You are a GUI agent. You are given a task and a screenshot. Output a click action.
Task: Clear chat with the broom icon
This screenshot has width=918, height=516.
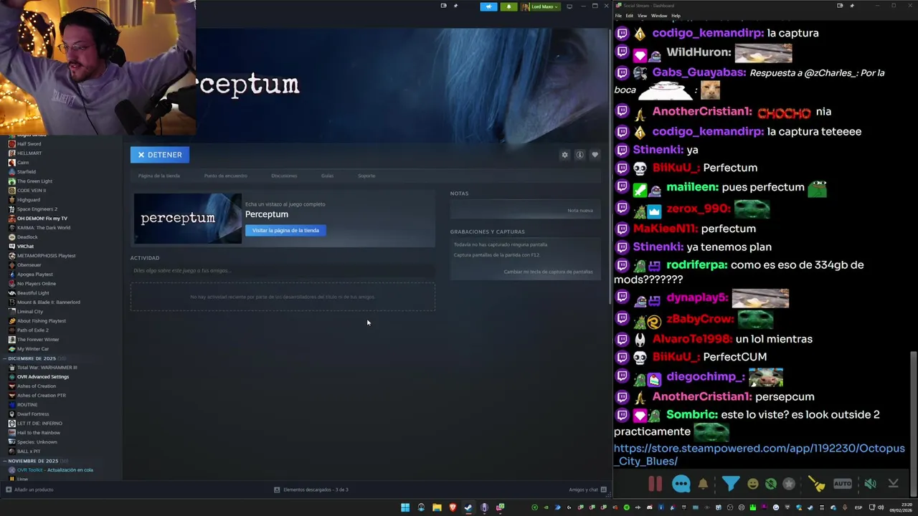tap(816, 484)
